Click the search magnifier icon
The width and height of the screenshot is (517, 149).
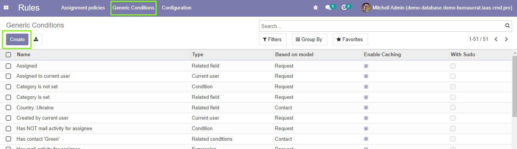click(x=508, y=26)
